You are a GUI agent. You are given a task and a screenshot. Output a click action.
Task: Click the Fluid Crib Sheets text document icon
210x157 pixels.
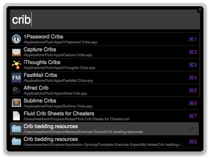16,116
